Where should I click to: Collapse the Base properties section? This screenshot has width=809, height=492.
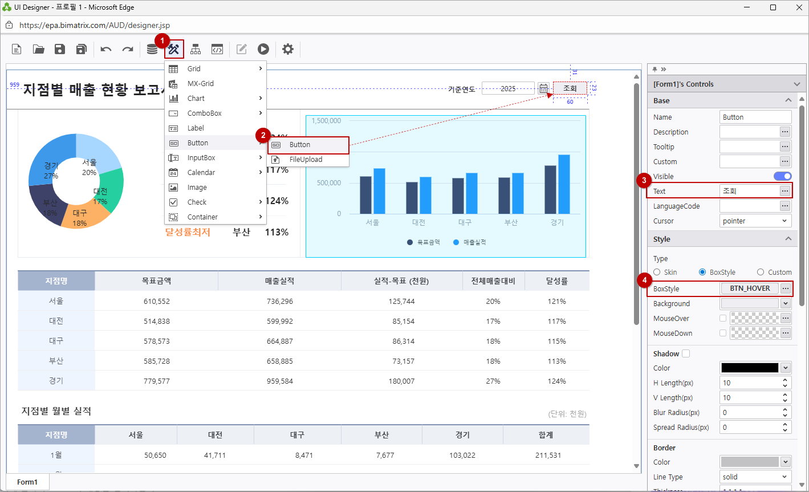[x=788, y=100]
